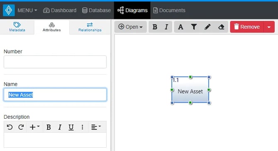Click the red Remove button
This screenshot has width=278, height=151.
coord(247,27)
